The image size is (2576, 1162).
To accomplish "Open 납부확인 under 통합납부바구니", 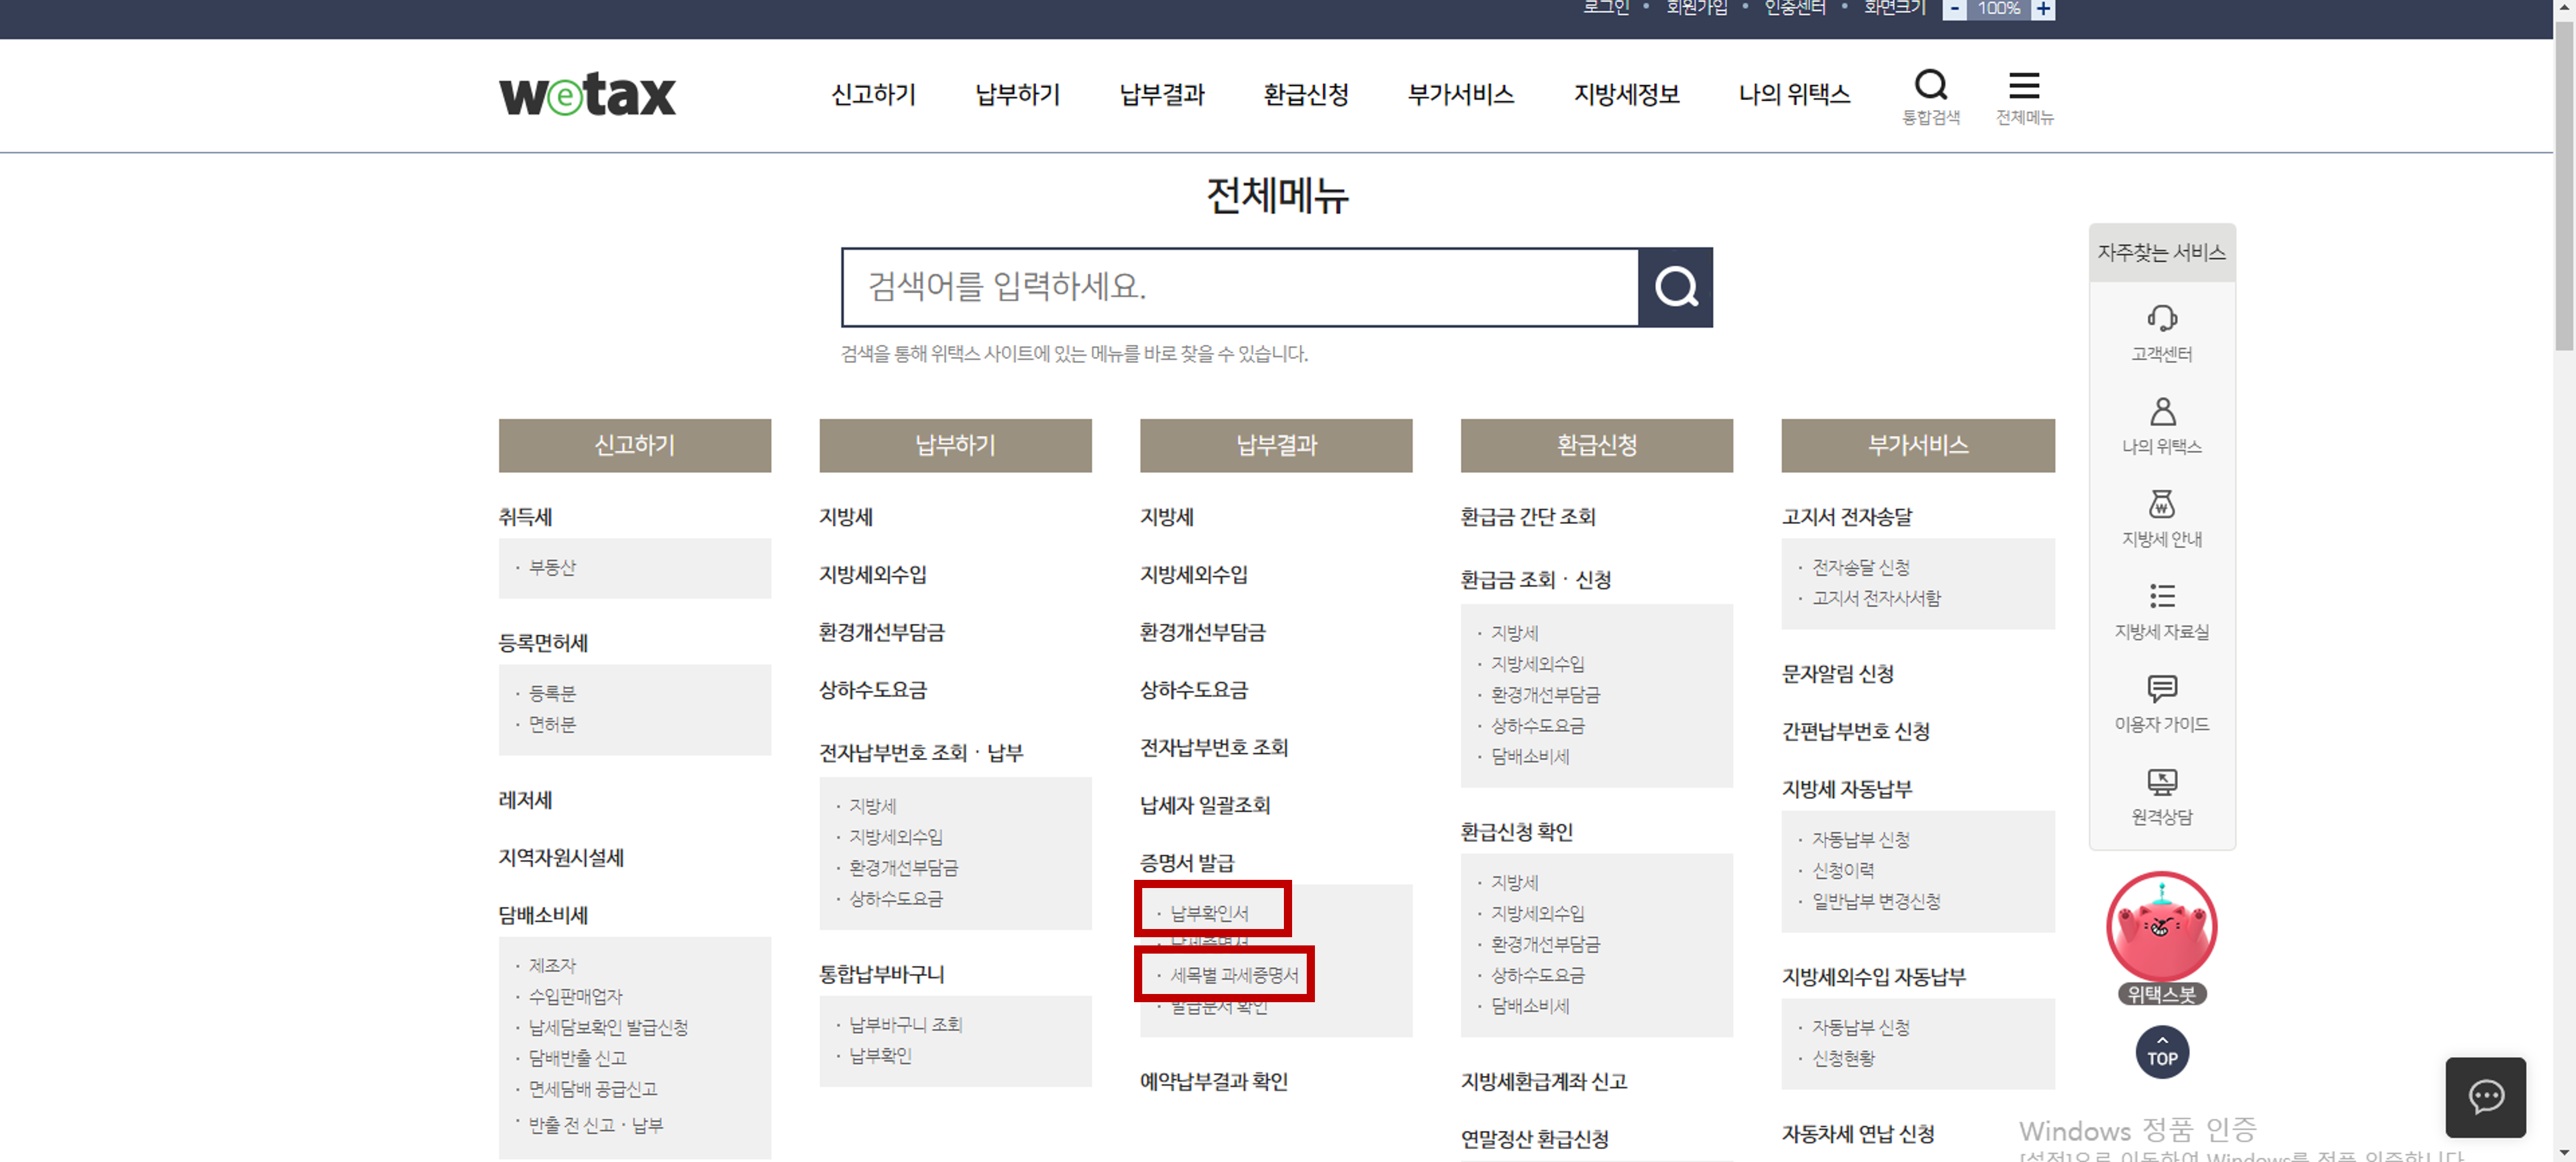I will point(880,1055).
